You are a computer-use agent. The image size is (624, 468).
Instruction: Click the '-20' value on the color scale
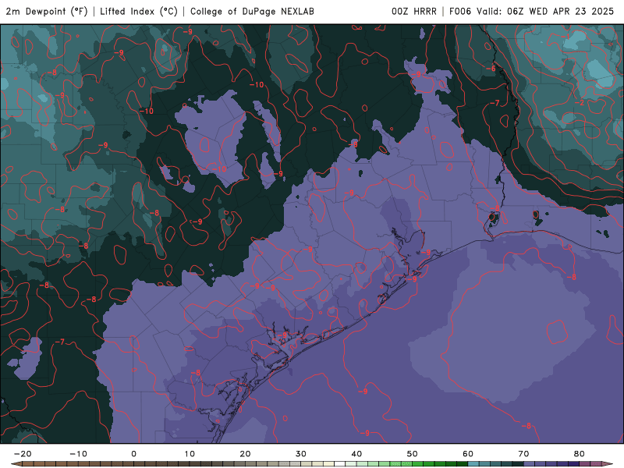point(23,454)
